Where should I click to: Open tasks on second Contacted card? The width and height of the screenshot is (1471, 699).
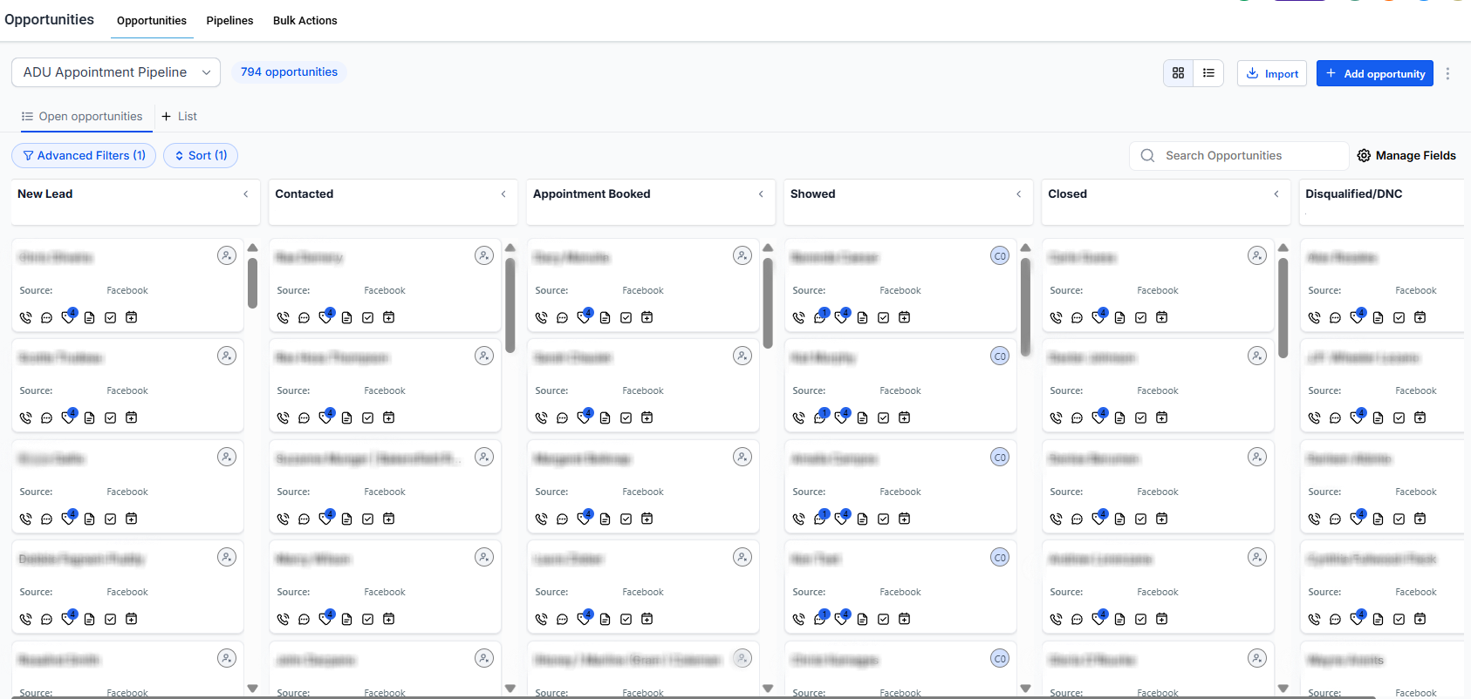click(367, 418)
